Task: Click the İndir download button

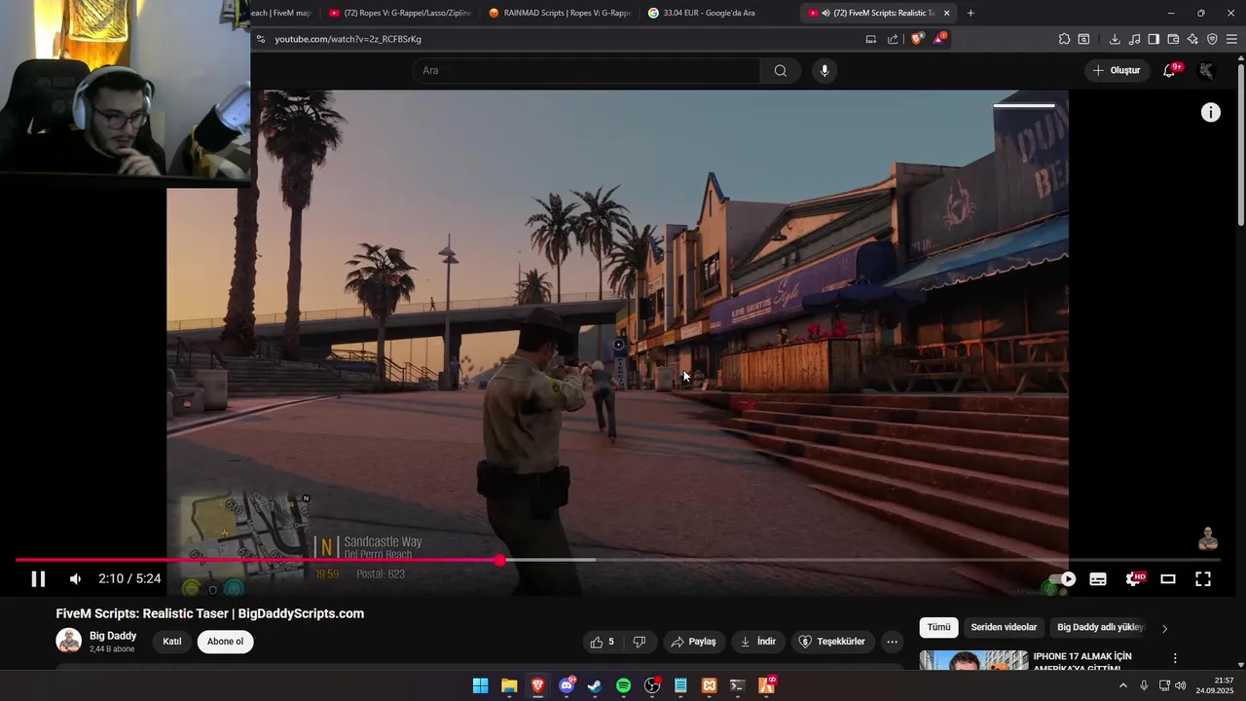Action: pyautogui.click(x=758, y=642)
